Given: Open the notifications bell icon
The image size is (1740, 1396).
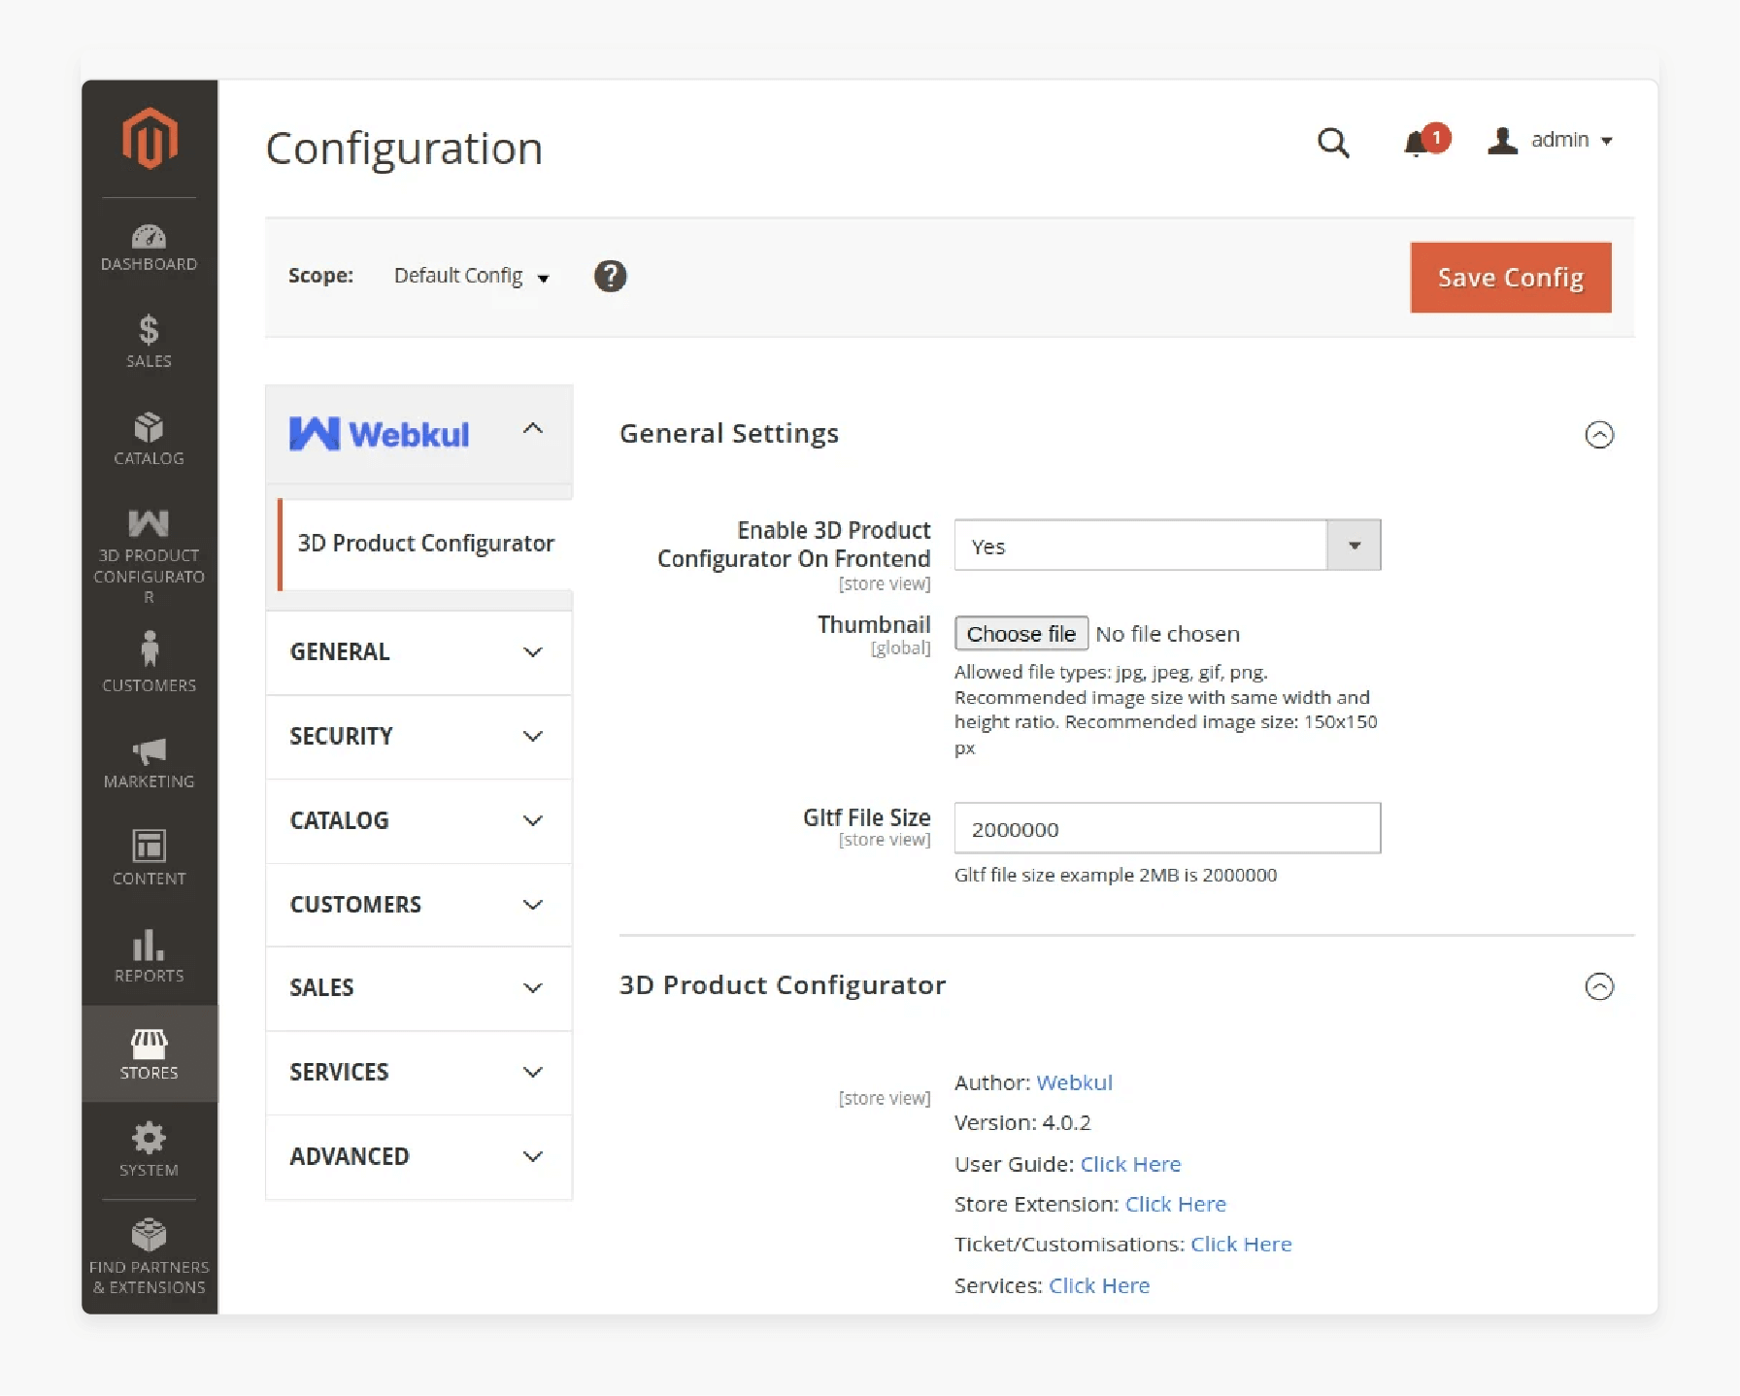Looking at the screenshot, I should click(x=1418, y=144).
